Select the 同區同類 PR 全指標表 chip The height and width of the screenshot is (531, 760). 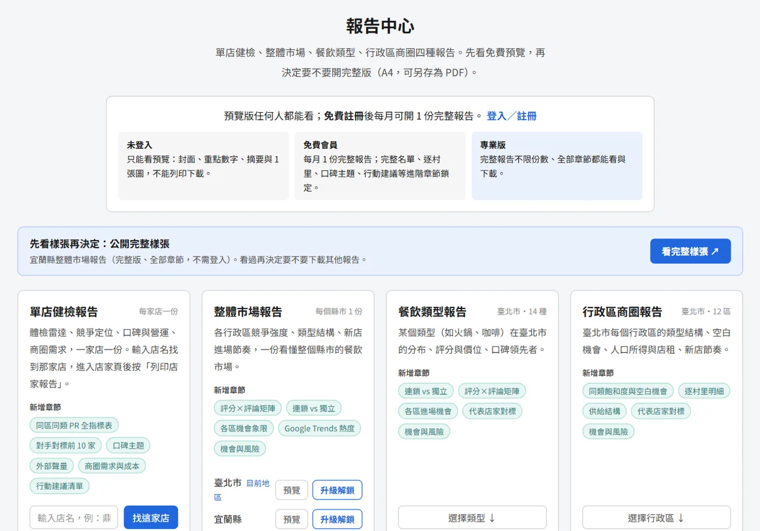tap(74, 425)
